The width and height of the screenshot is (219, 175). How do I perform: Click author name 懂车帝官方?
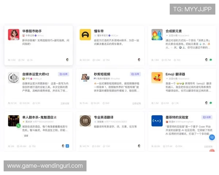[x=102, y=36]
